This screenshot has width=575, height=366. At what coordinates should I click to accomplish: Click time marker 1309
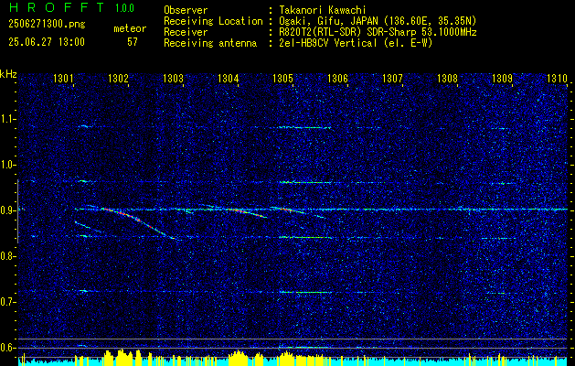click(x=502, y=78)
